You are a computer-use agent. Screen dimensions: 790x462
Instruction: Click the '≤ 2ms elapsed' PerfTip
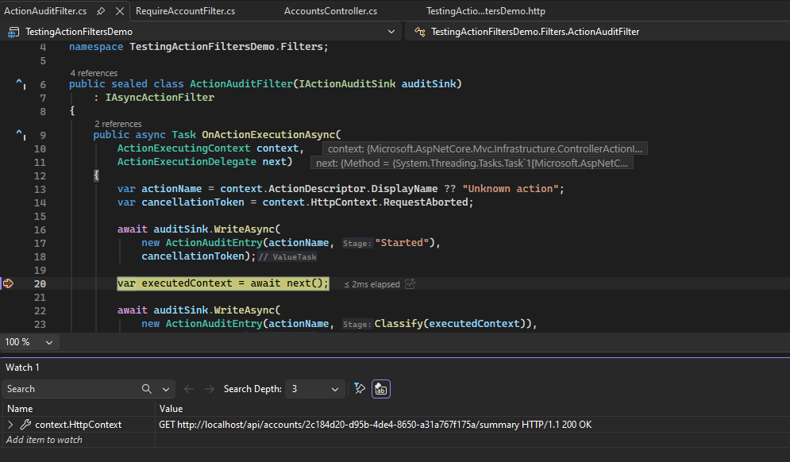tap(372, 284)
